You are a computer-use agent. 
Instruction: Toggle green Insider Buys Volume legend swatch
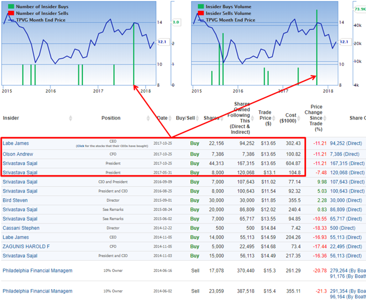click(x=201, y=6)
